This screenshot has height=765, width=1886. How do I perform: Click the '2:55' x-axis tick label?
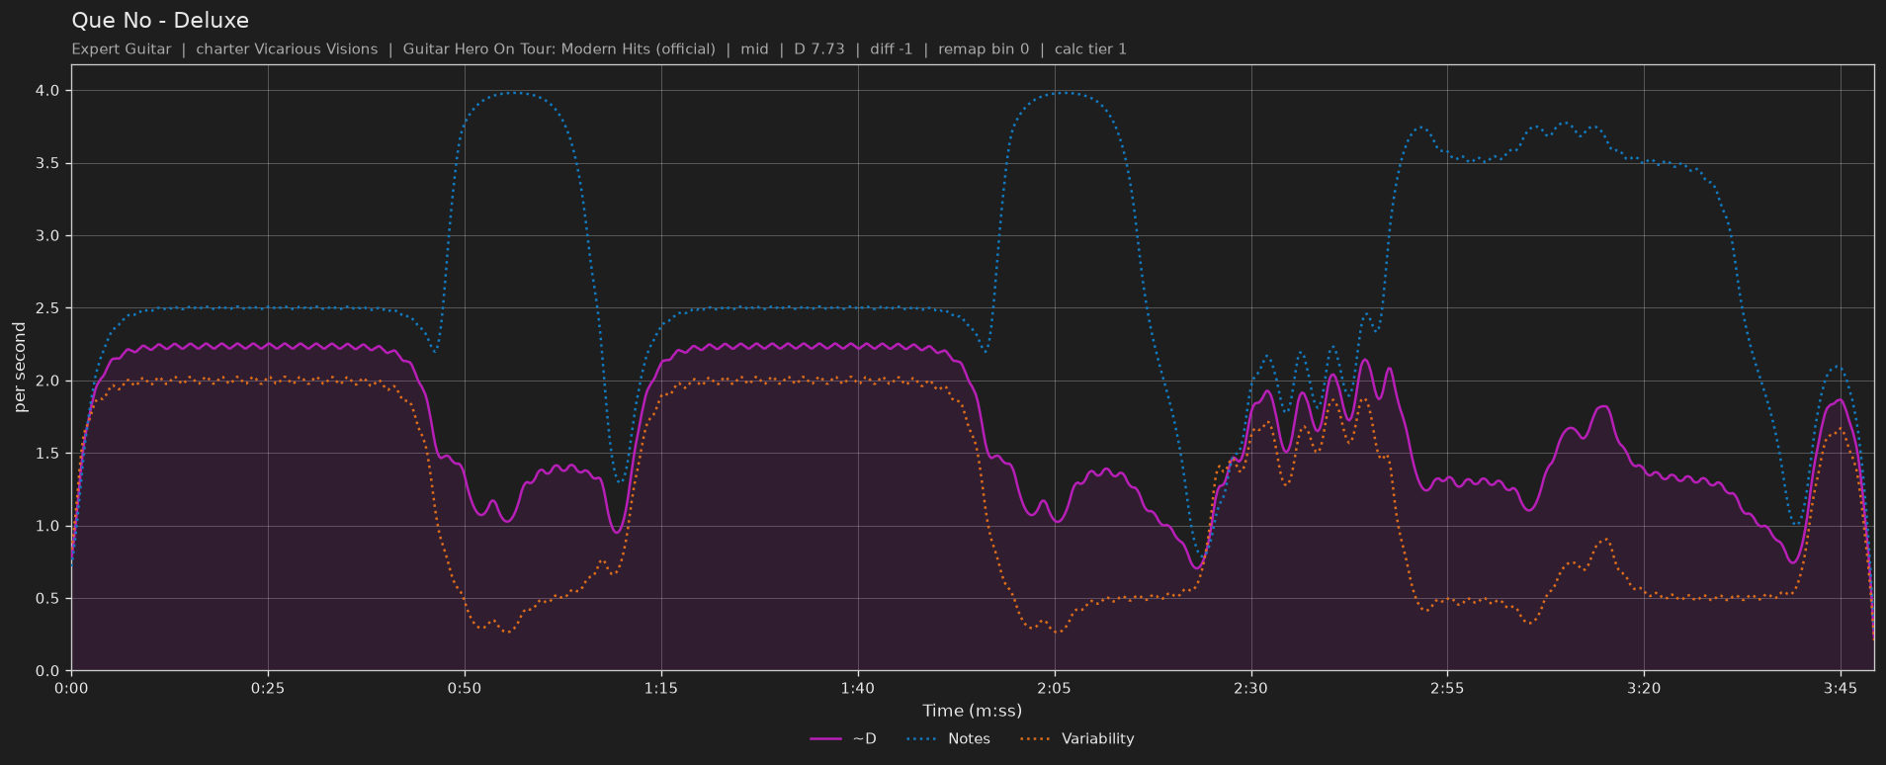[1447, 688]
